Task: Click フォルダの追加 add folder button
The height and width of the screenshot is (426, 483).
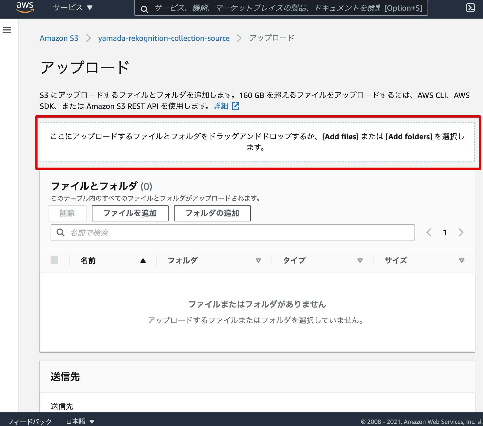Action: [x=212, y=213]
